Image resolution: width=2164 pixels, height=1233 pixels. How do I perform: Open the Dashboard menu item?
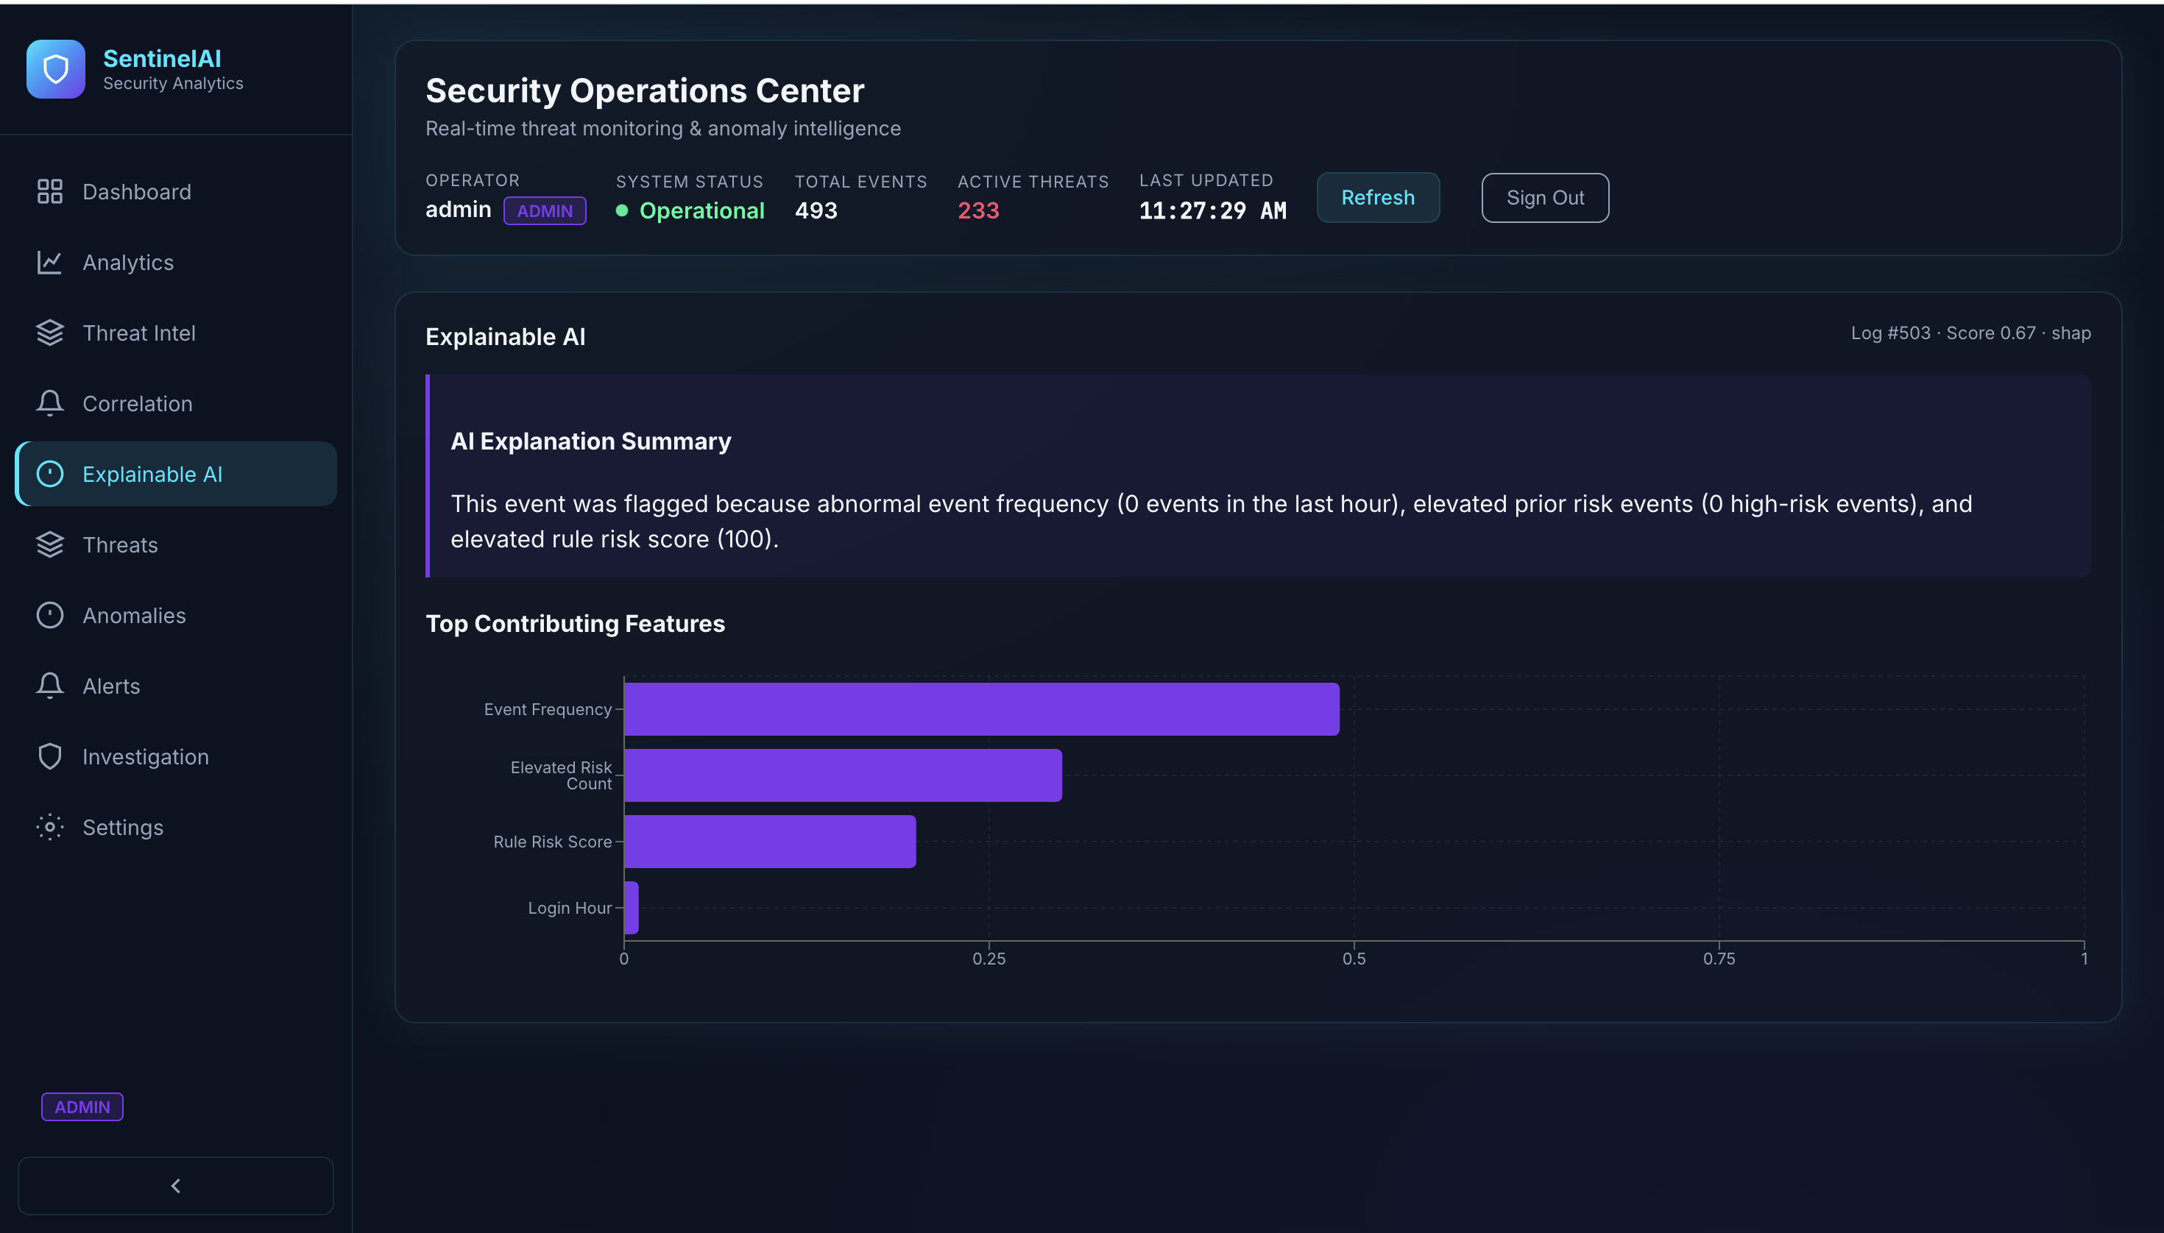tap(176, 192)
